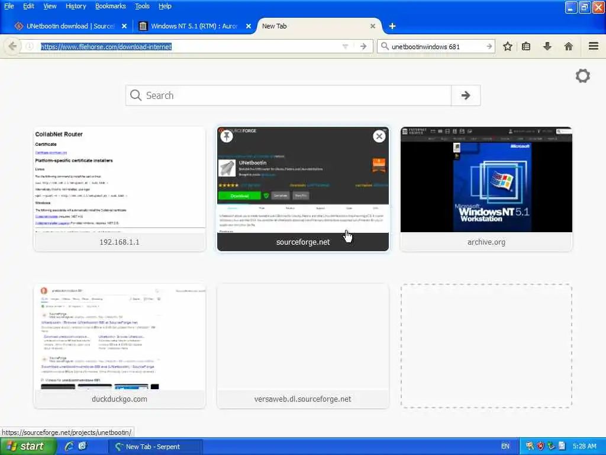Click the EN language indicator

pos(505,446)
